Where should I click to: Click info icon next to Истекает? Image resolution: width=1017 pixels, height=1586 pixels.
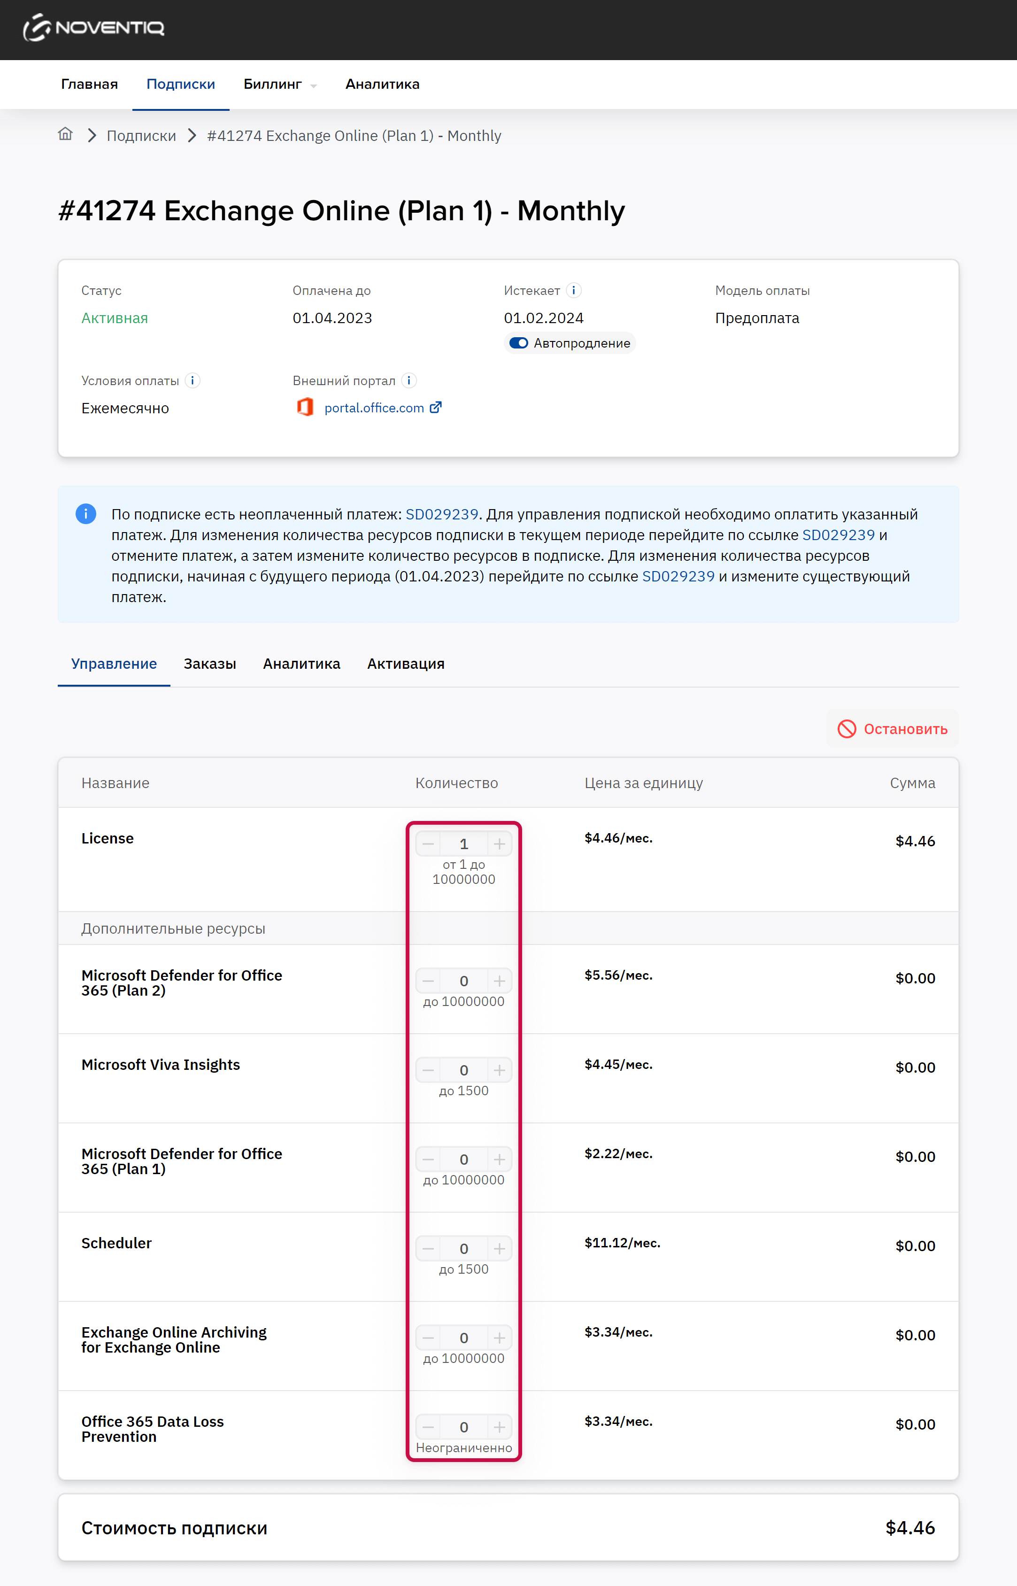coord(573,291)
